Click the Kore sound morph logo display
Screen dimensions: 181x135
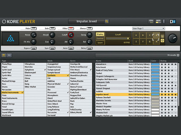pos(10,38)
